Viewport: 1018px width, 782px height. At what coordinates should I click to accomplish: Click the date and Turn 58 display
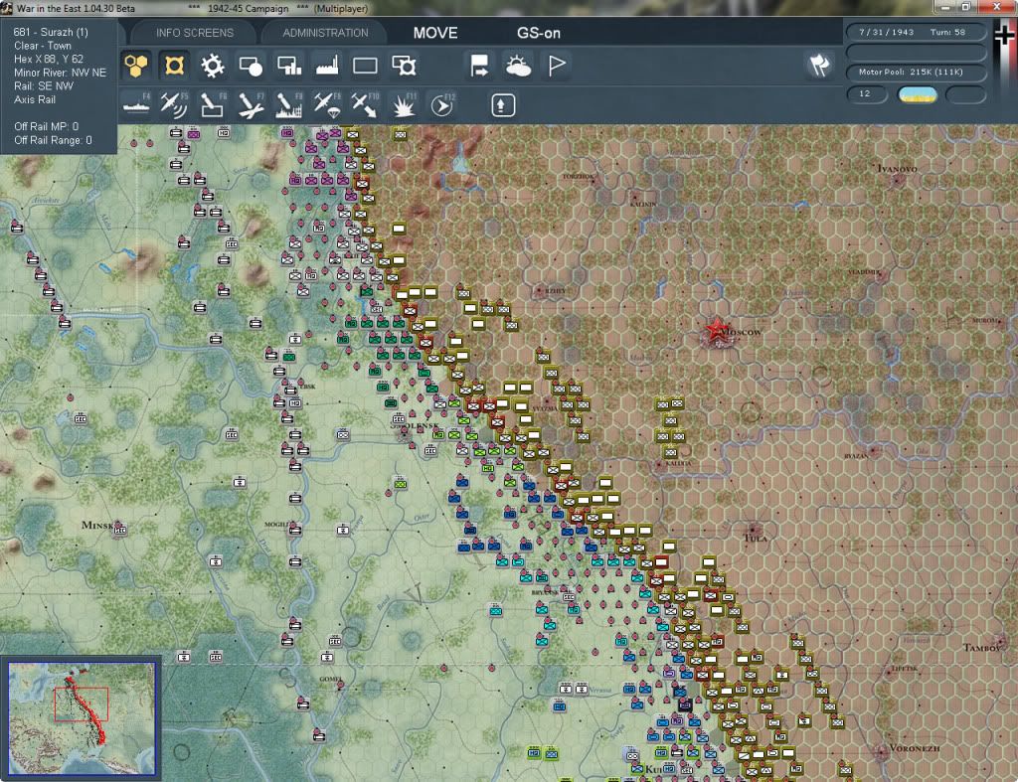pyautogui.click(x=916, y=32)
